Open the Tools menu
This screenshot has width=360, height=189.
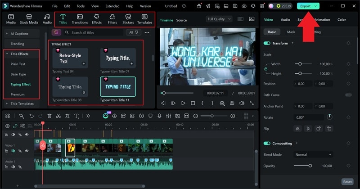pyautogui.click(x=81, y=6)
